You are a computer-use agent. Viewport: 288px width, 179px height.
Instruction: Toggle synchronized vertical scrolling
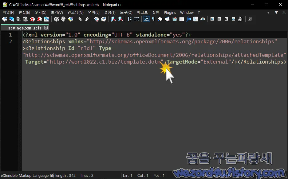(130, 19)
